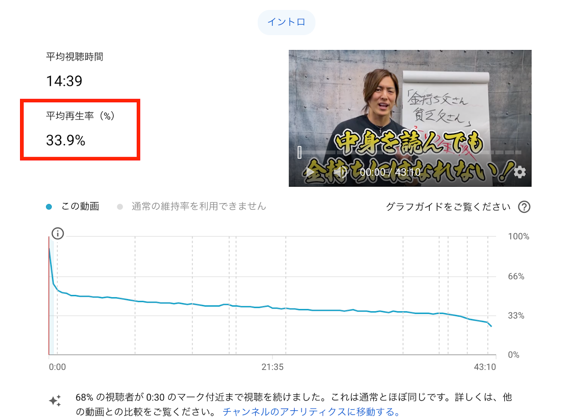Click the 21:35 label on the time axis
Viewport: 582px width, 418px height.
click(272, 367)
